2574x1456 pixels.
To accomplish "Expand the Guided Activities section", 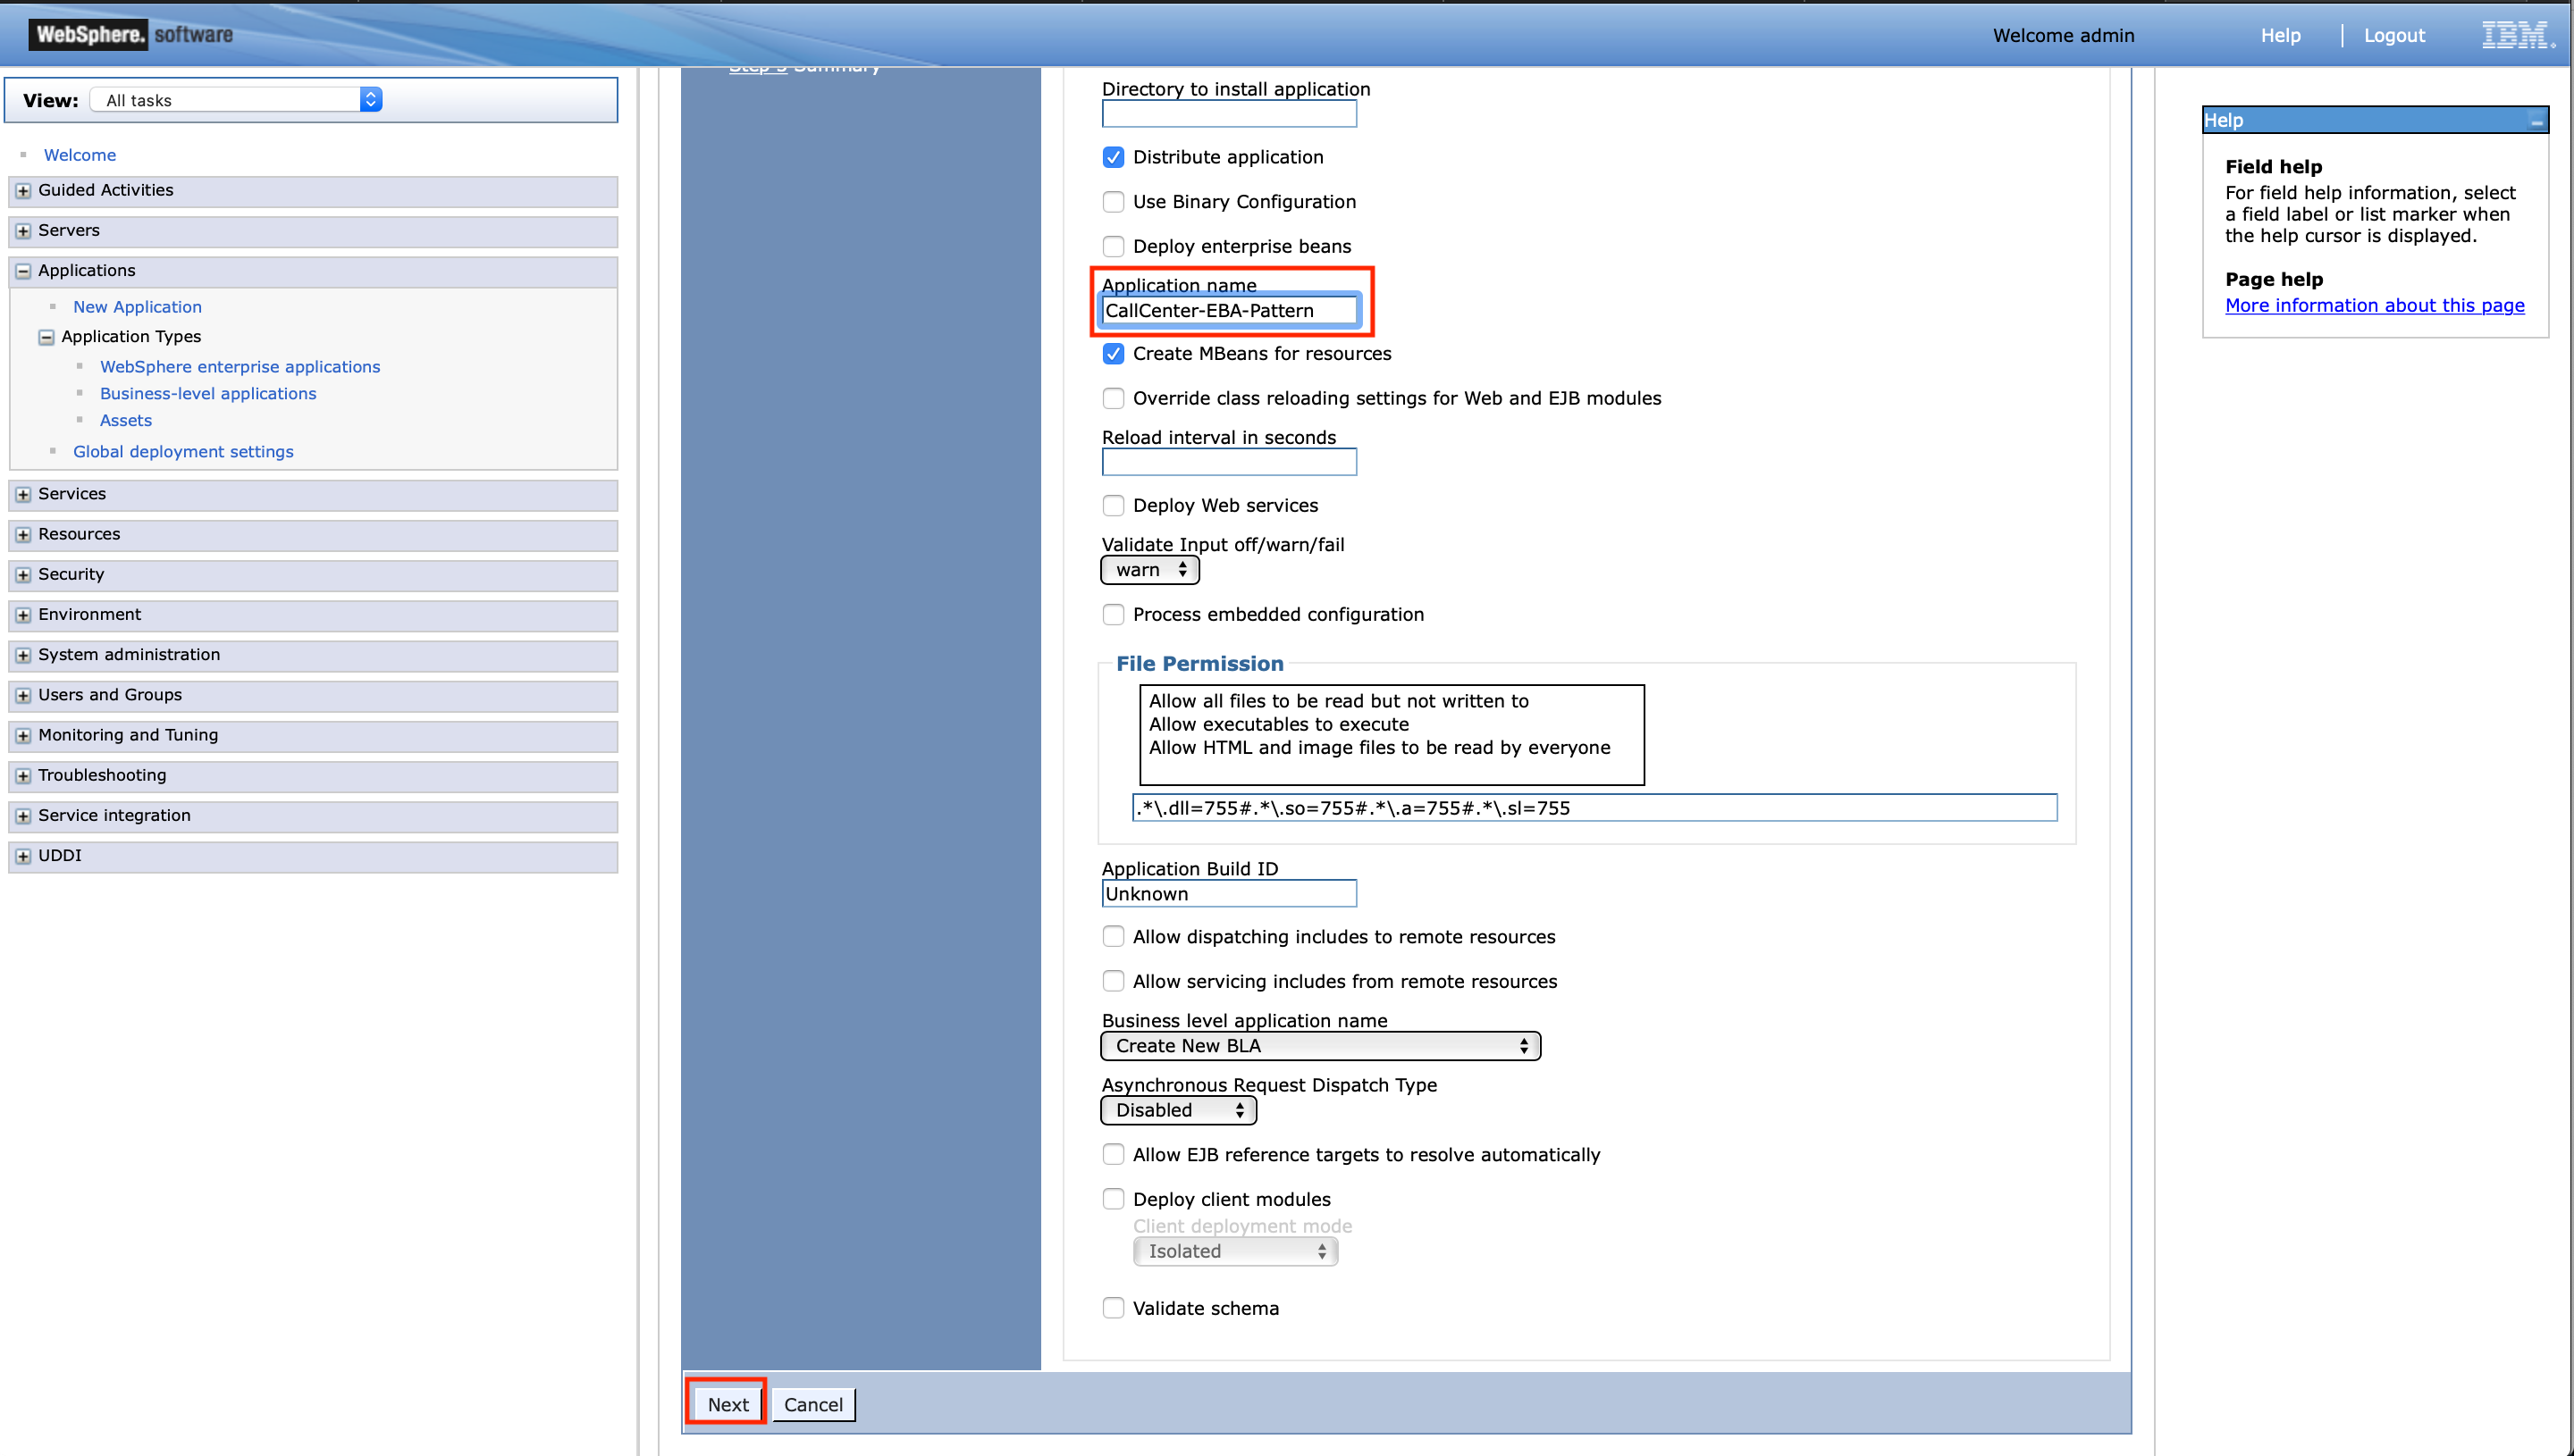I will [23, 190].
